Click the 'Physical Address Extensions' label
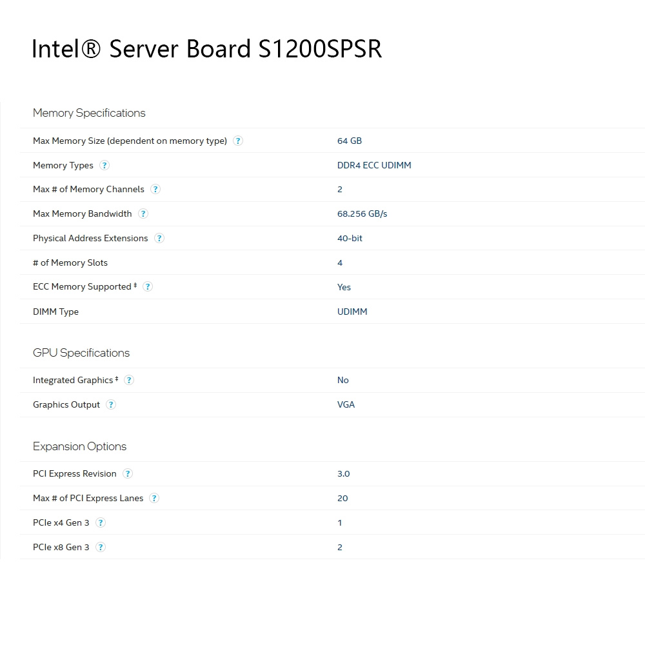Viewport: 645px width, 645px height. tap(90, 238)
